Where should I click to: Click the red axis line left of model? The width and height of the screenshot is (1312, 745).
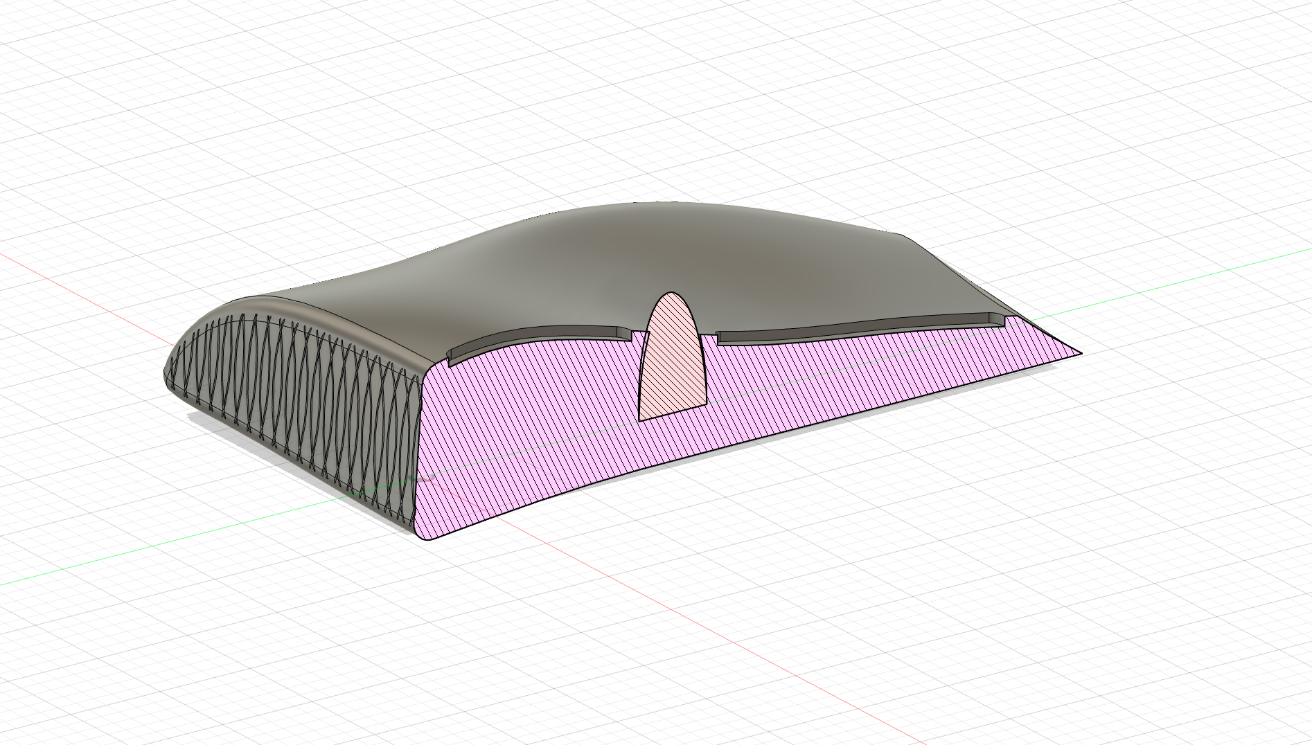point(83,282)
